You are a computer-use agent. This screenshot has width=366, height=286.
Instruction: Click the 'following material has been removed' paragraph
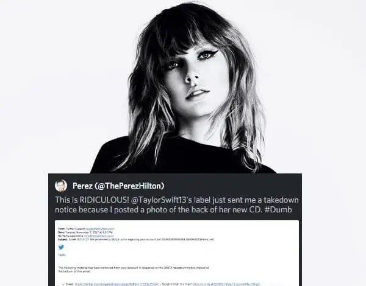[134, 270]
